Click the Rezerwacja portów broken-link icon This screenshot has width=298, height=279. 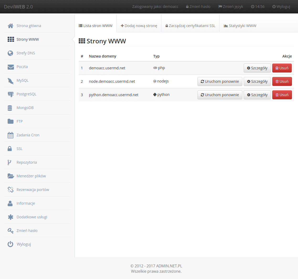(x=11, y=190)
